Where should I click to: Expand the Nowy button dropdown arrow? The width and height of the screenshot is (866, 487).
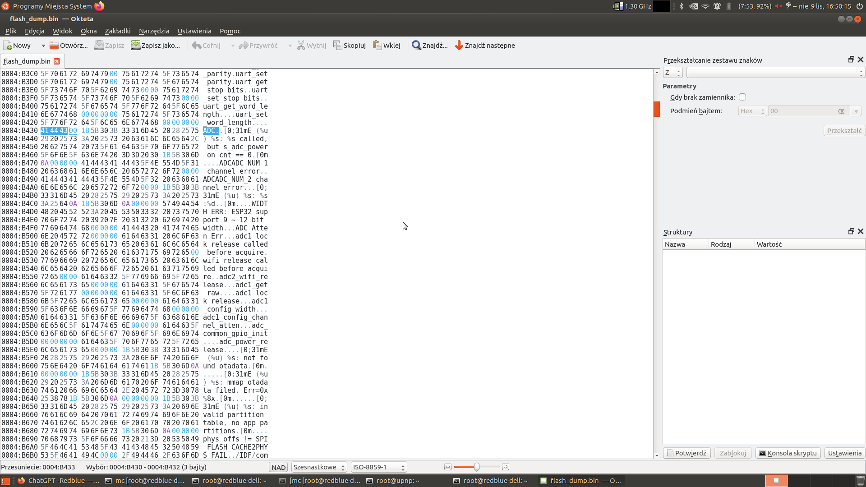point(43,46)
